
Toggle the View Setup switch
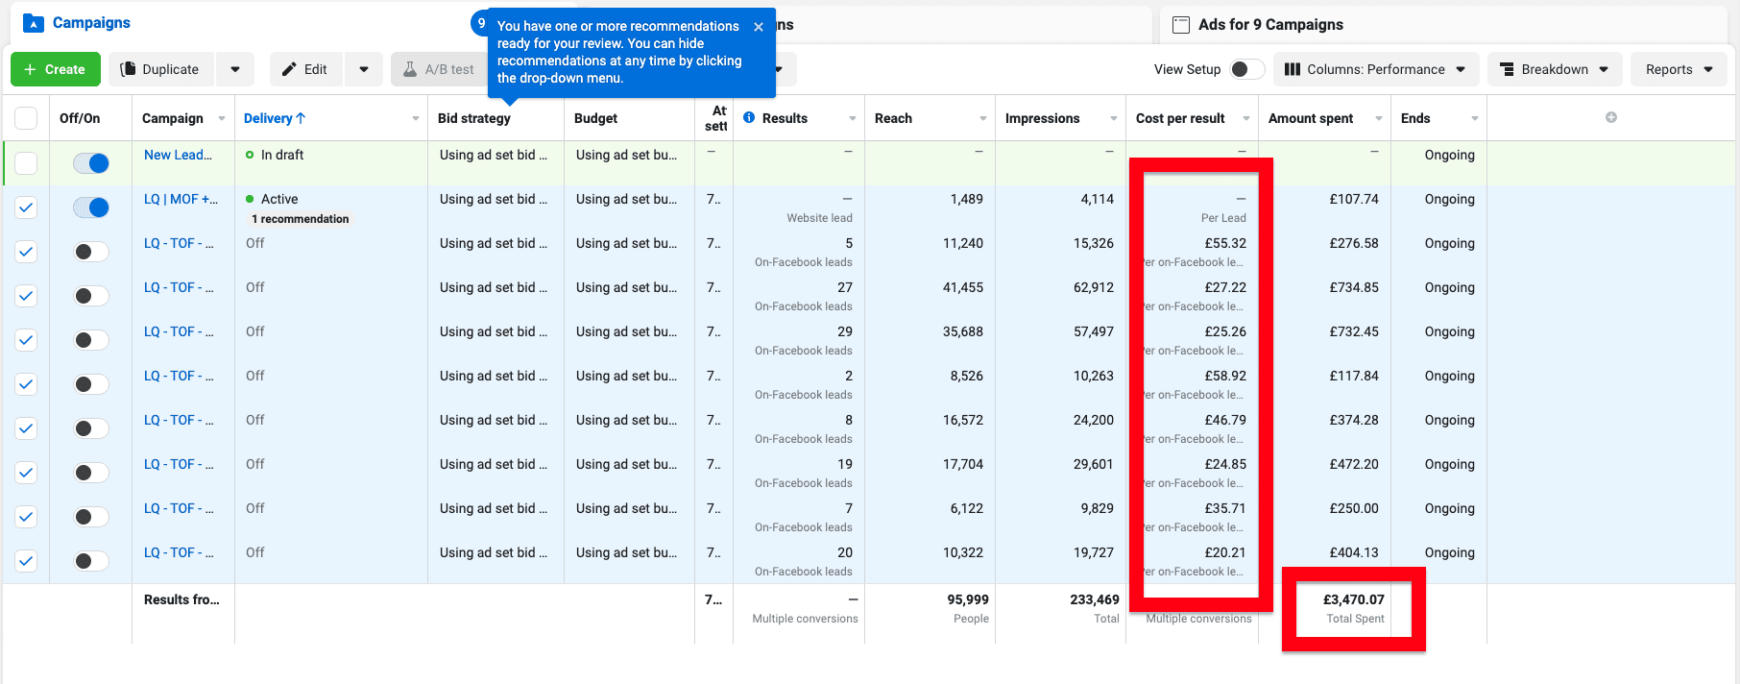pos(1246,69)
